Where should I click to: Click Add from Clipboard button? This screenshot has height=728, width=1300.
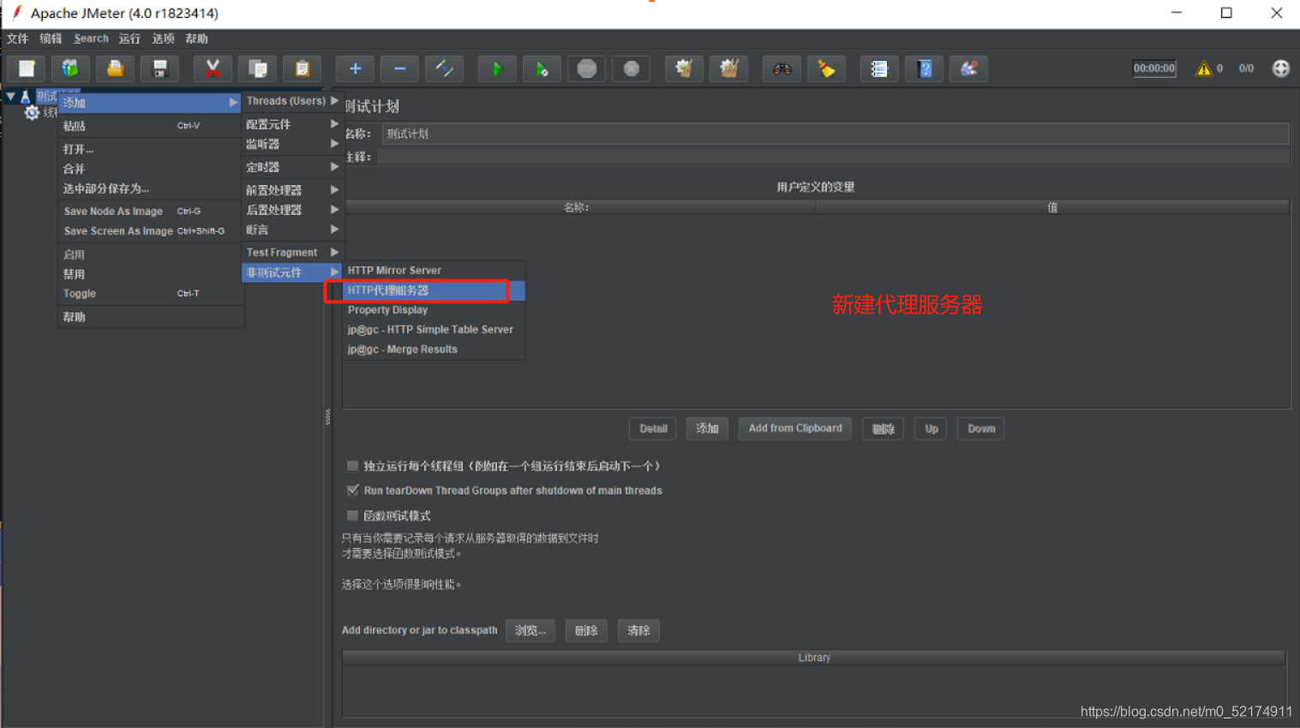point(795,428)
